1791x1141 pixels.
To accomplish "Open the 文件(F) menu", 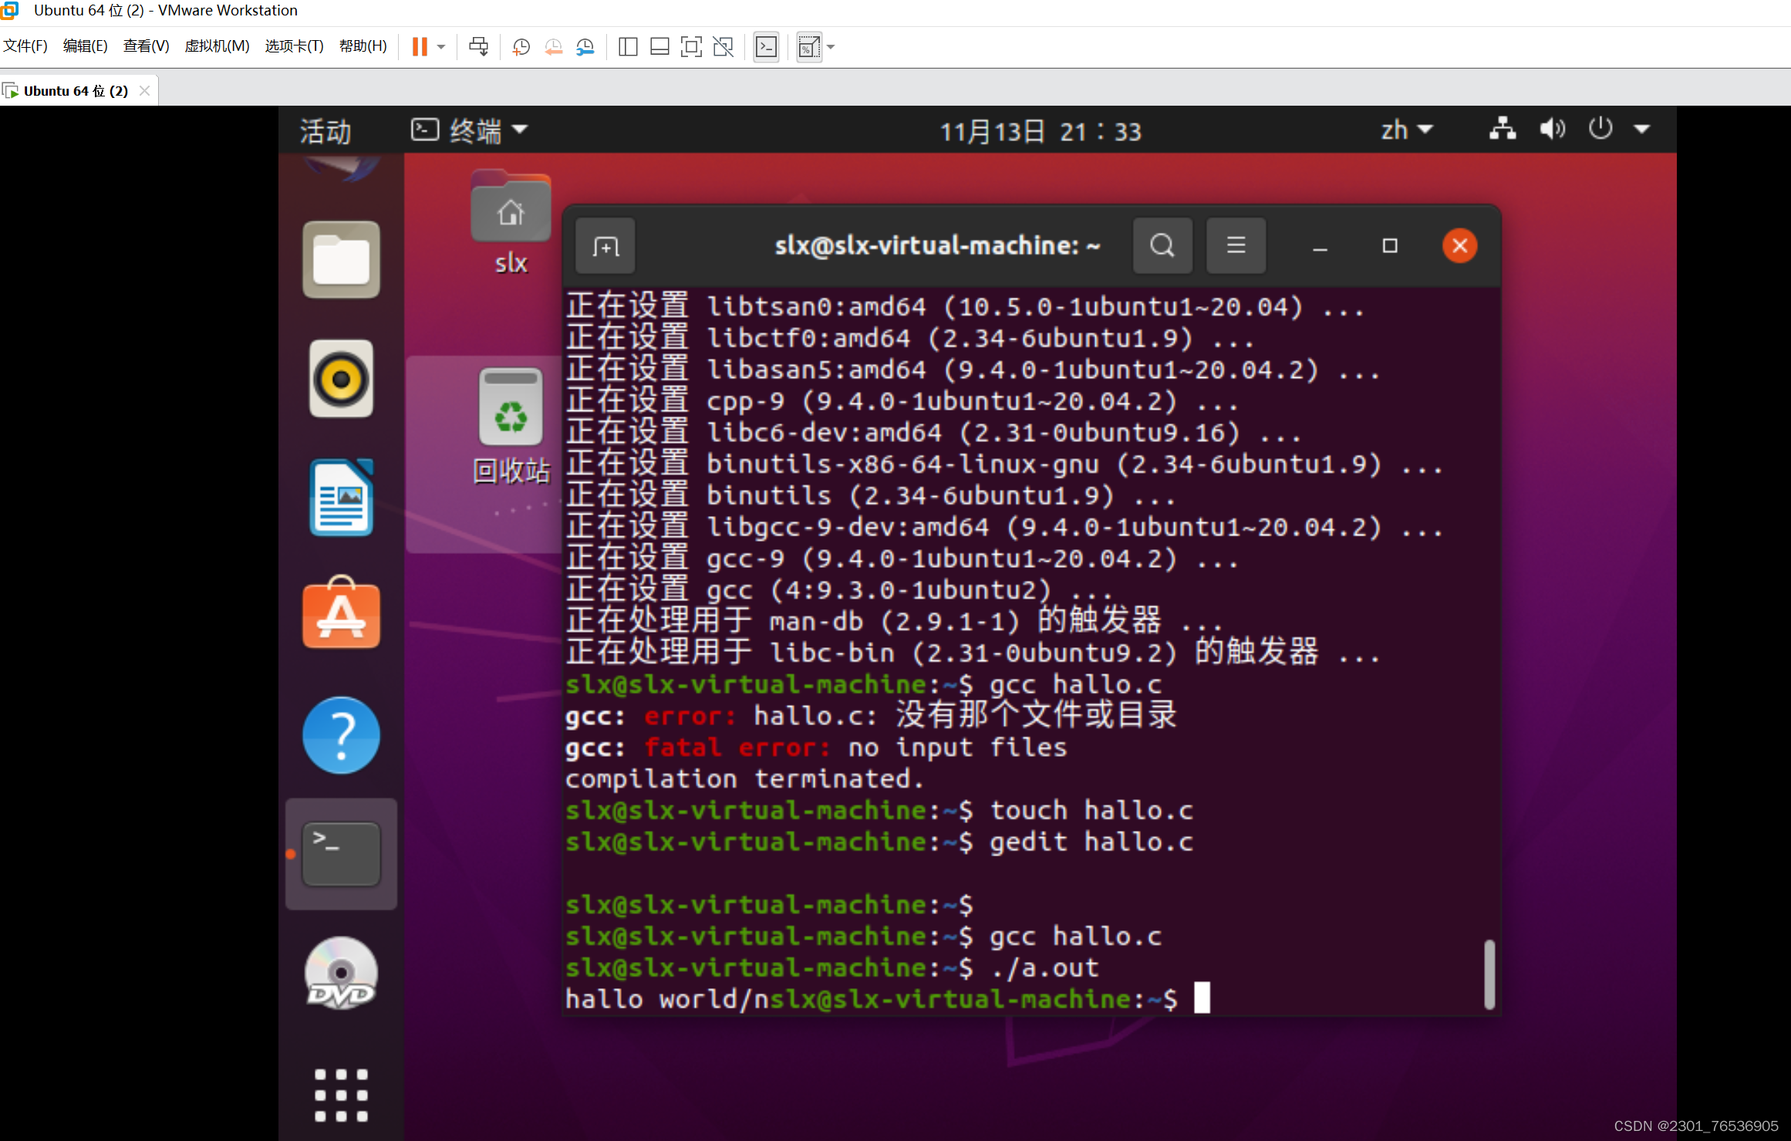I will point(25,46).
